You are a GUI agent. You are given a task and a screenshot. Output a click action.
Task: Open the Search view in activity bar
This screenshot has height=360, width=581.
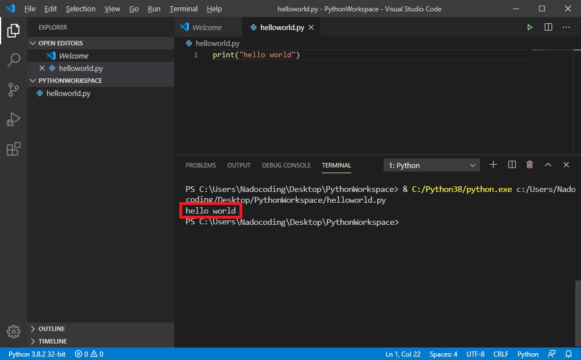14,60
